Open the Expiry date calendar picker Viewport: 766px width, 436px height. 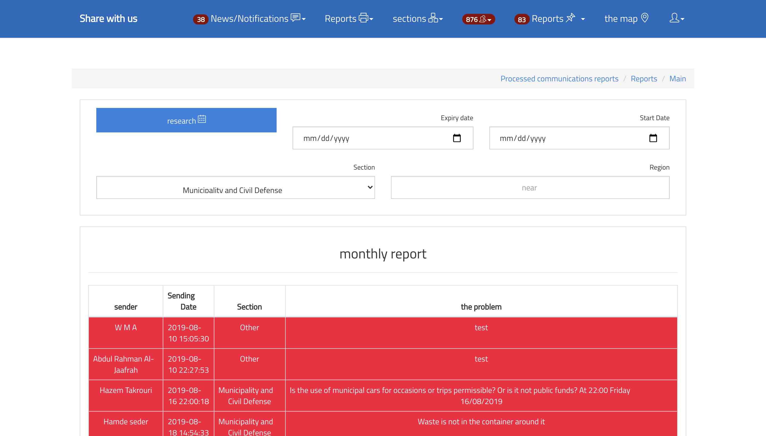[x=457, y=138]
